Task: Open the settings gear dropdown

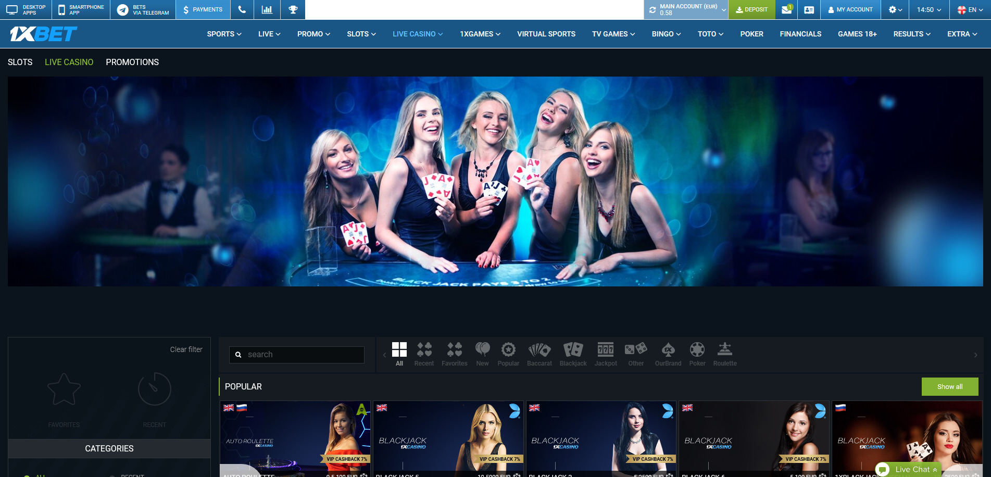Action: coord(894,9)
